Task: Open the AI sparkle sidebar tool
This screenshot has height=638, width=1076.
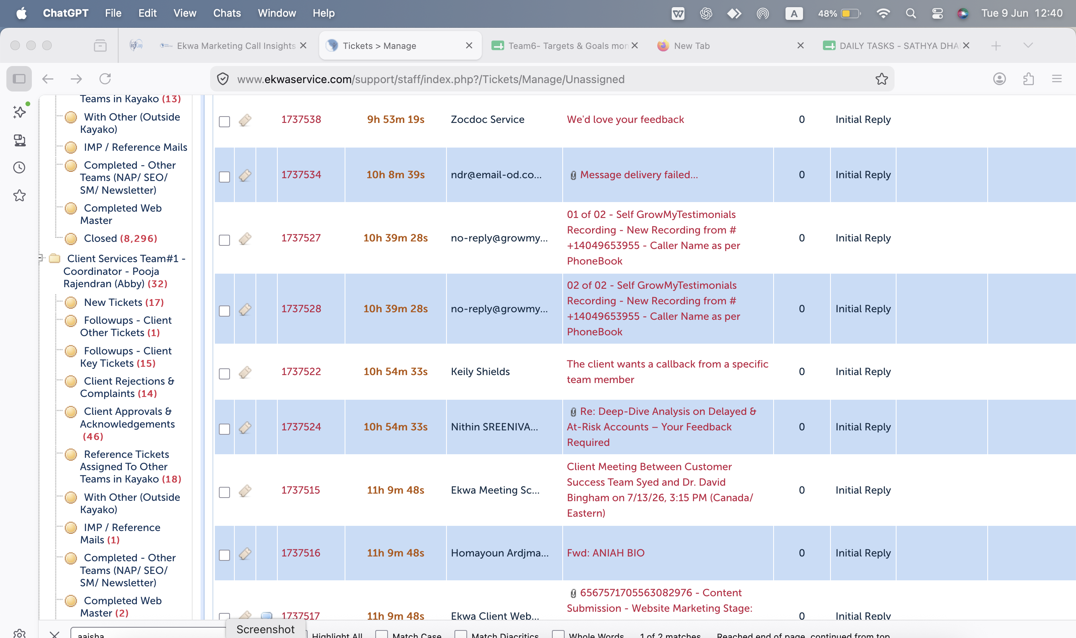Action: click(20, 111)
